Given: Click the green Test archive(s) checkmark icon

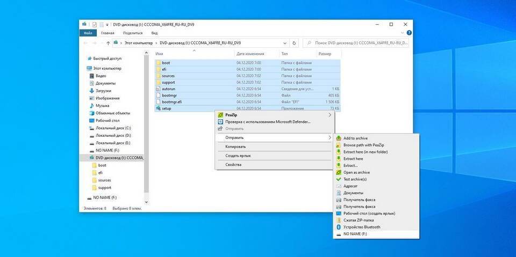Looking at the screenshot, I should tap(339, 179).
